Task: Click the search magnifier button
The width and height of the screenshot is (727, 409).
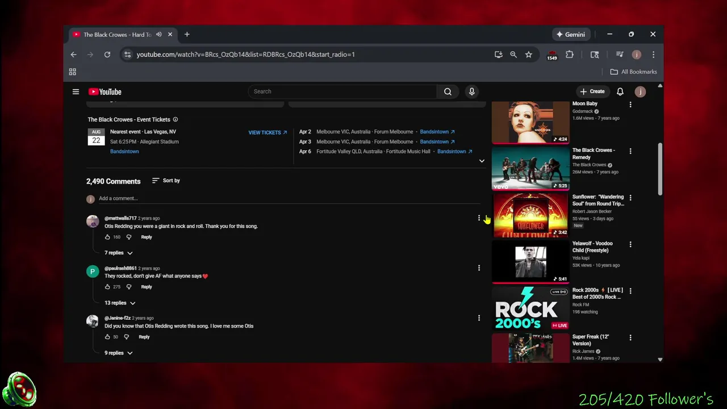Action: click(x=448, y=91)
